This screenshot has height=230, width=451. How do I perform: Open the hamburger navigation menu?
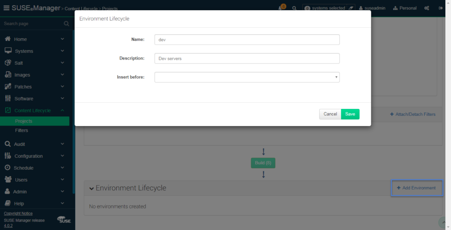(x=6, y=8)
